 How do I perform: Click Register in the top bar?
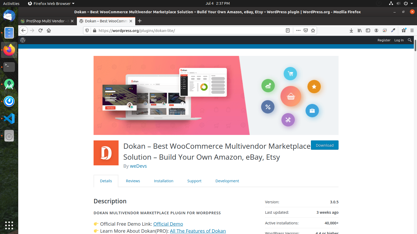(x=384, y=40)
